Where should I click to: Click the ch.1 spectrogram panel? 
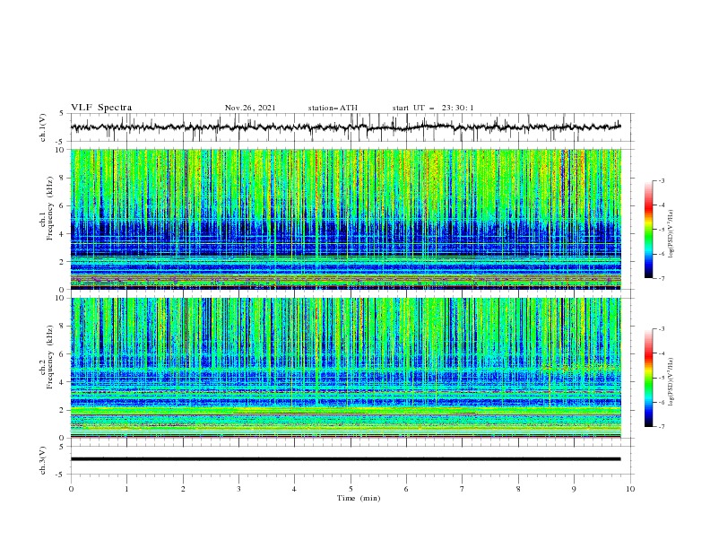[346, 219]
